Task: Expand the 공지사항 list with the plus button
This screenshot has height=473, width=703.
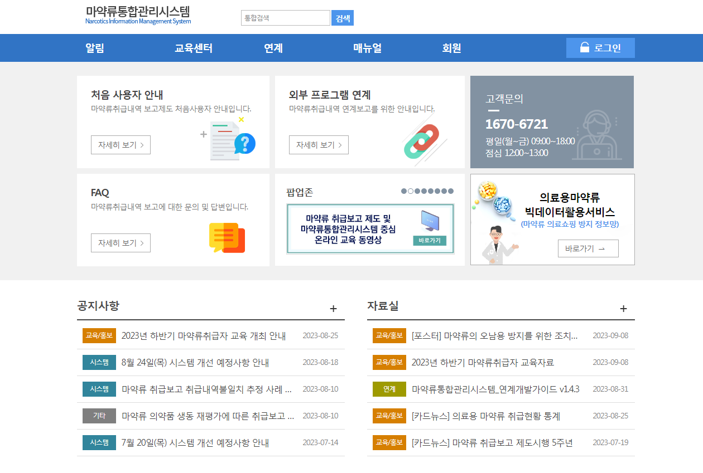Action: (x=334, y=308)
